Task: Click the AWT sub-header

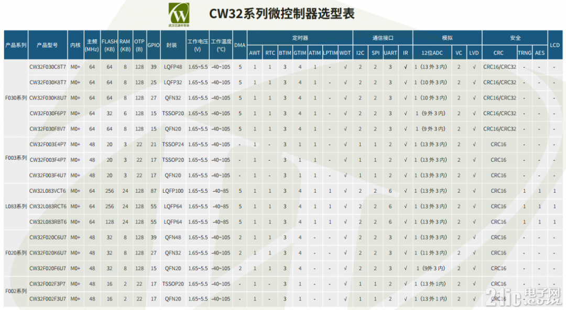Action: pyautogui.click(x=255, y=53)
